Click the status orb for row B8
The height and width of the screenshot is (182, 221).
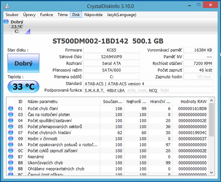click(11, 163)
